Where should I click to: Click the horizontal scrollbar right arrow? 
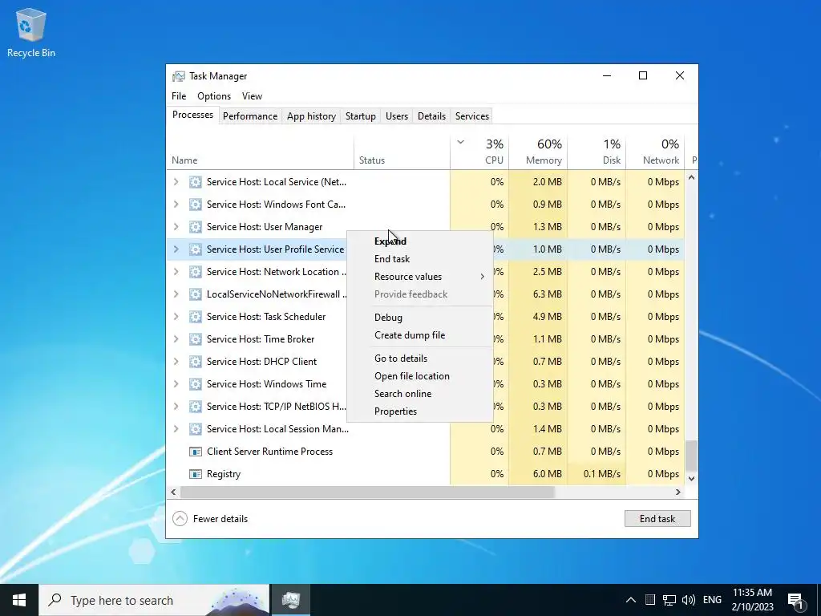(678, 492)
